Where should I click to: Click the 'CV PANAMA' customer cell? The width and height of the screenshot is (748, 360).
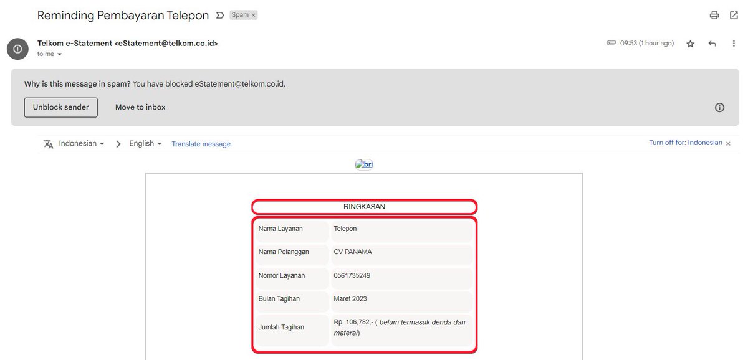[402, 253]
